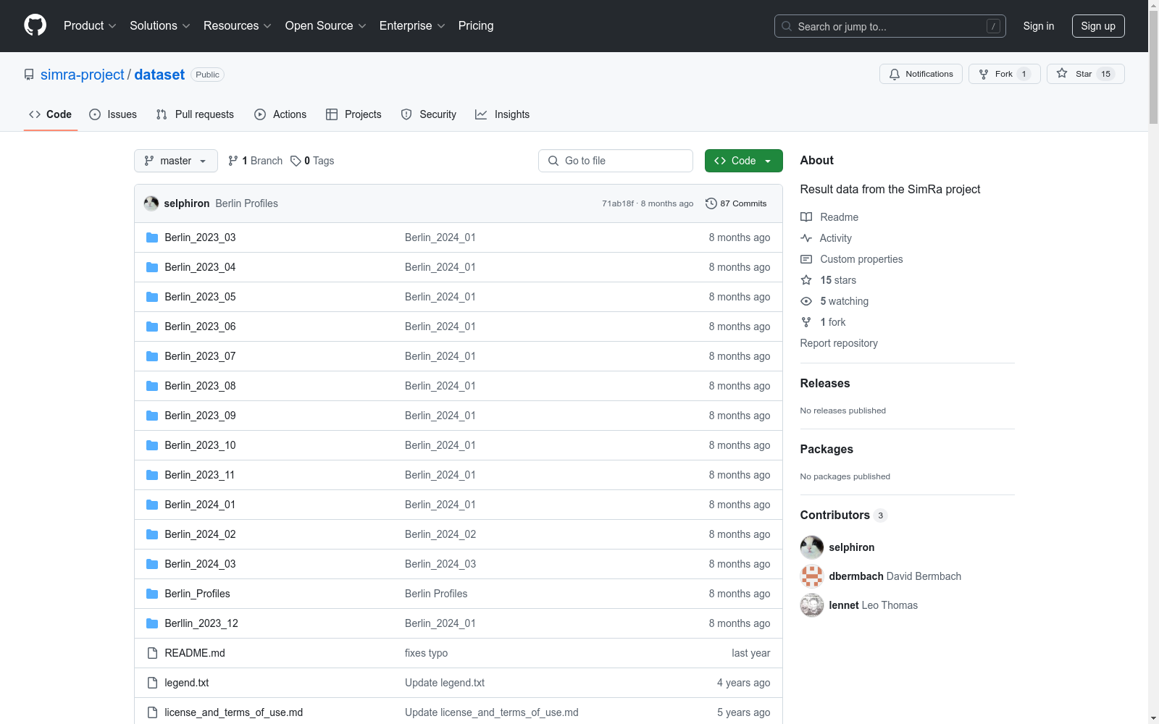Select the Code tab
The image size is (1159, 724).
51,114
